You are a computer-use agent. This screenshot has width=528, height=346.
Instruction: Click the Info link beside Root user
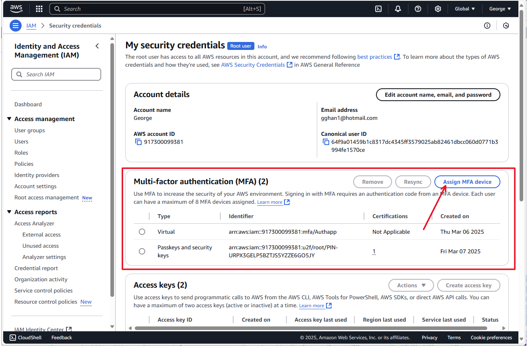click(x=262, y=46)
